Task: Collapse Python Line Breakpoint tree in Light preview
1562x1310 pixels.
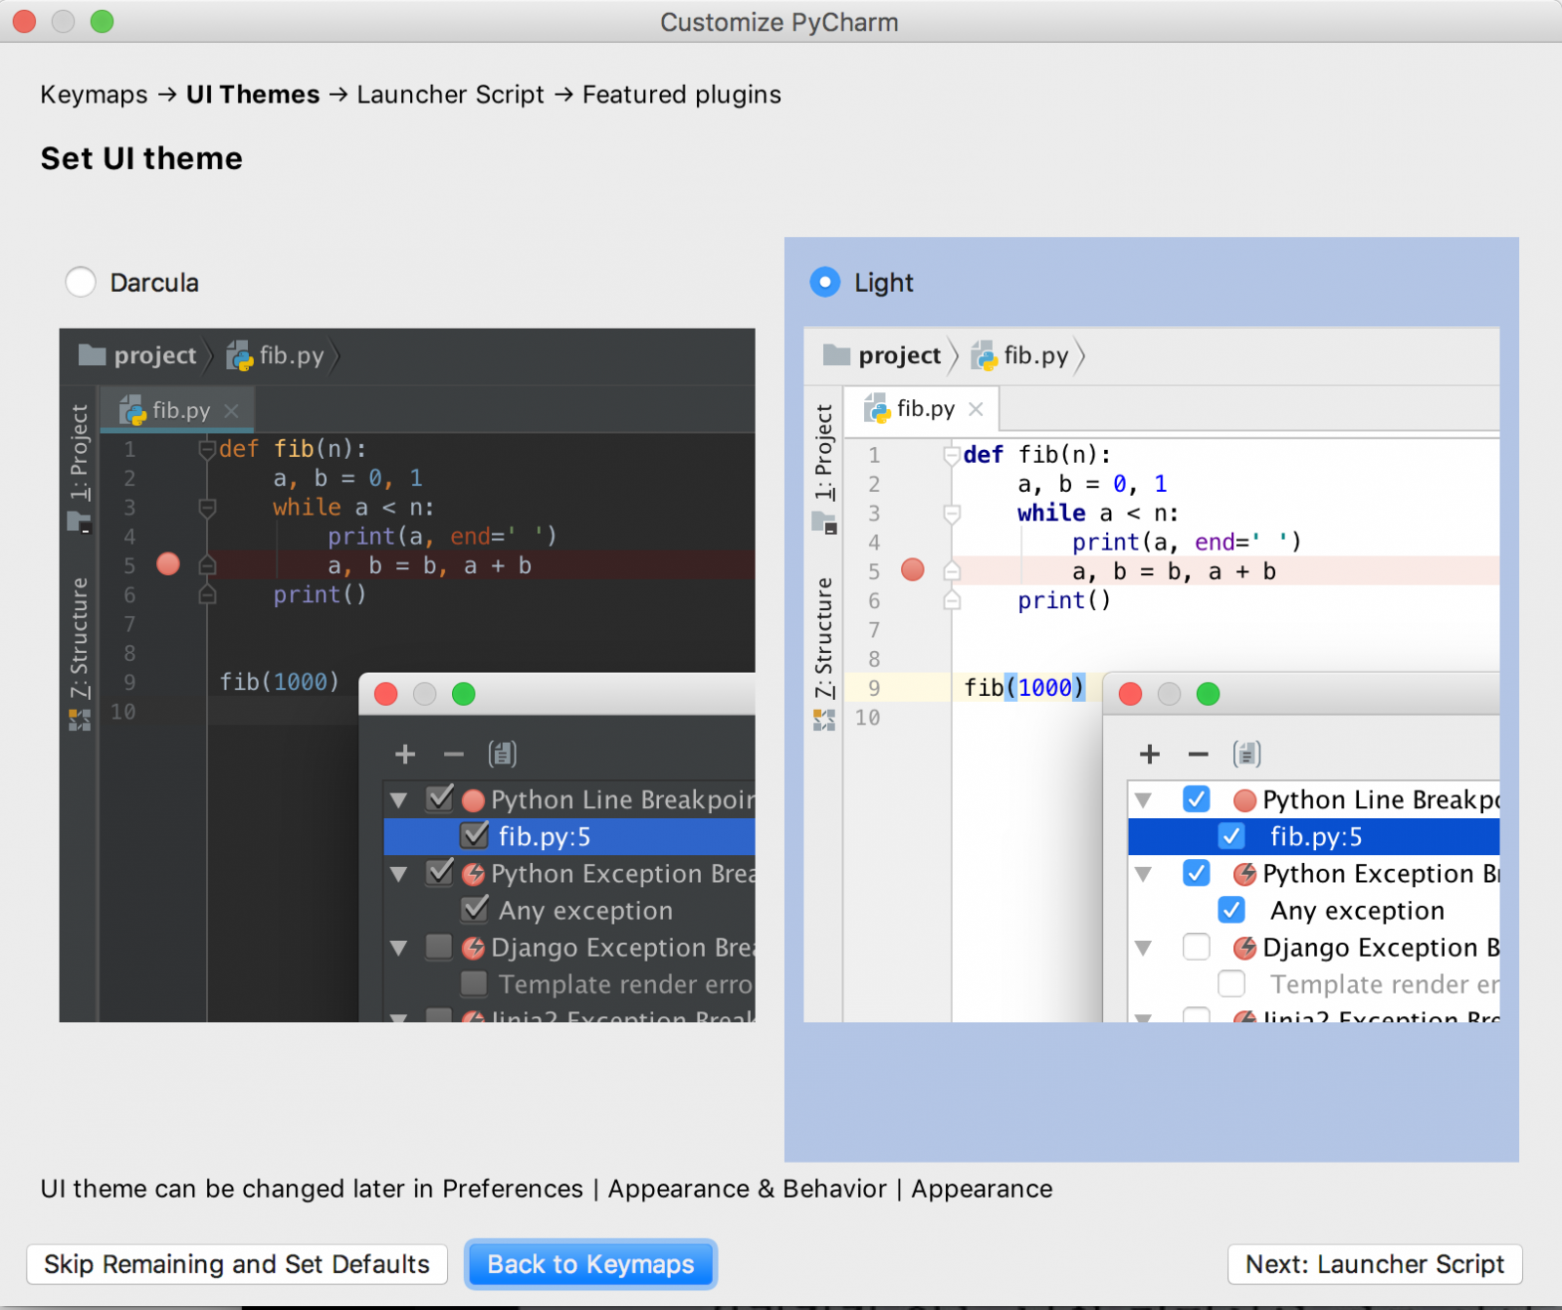Action: (x=1143, y=800)
